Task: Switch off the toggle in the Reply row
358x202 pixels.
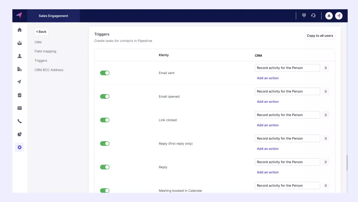Action: click(x=105, y=167)
